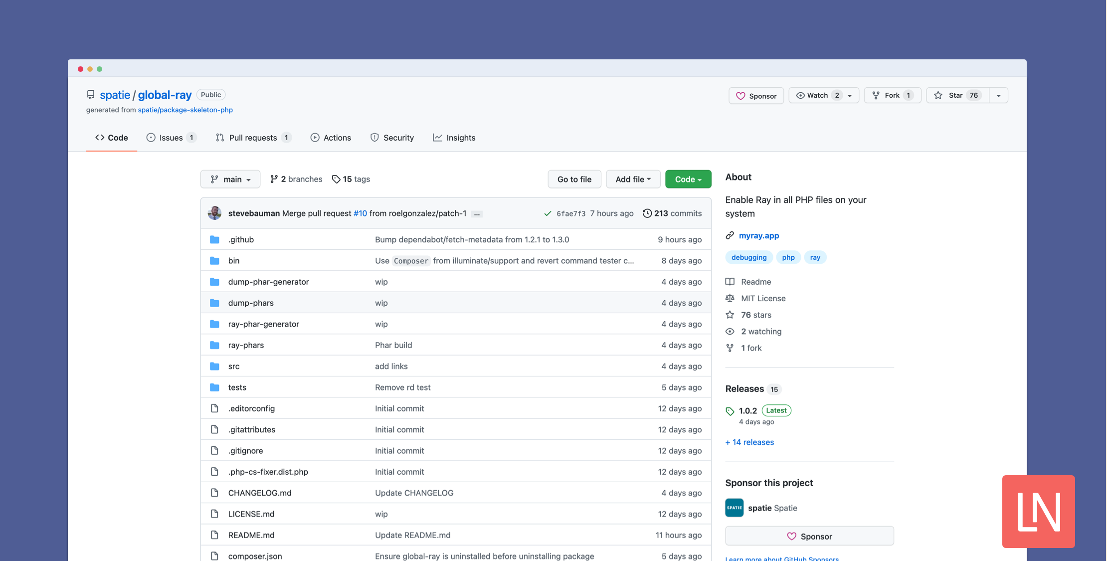This screenshot has width=1107, height=561.
Task: Open the Watch notifications dropdown
Action: pos(824,95)
